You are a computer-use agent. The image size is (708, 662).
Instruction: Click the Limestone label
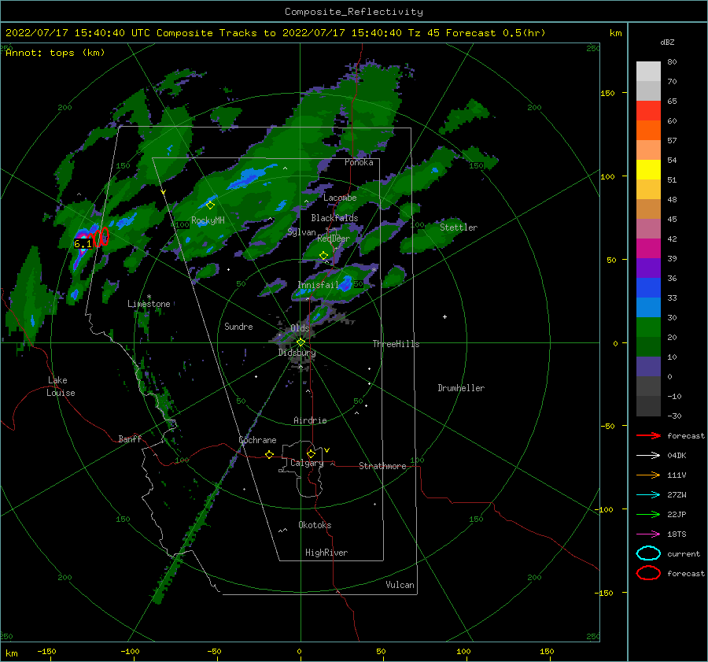pos(149,304)
